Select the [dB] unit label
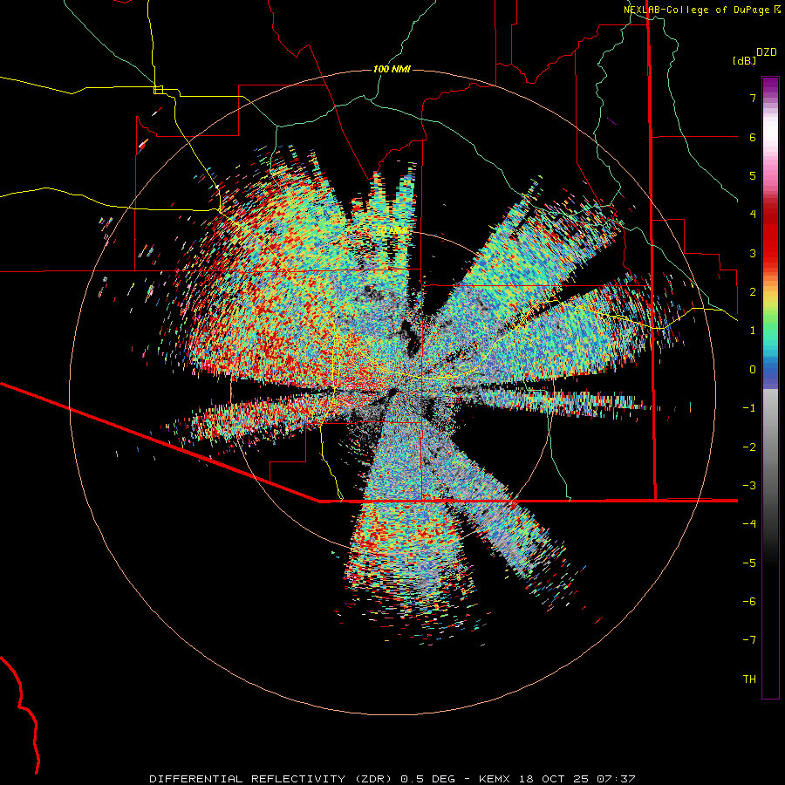The image size is (785, 785). click(744, 60)
